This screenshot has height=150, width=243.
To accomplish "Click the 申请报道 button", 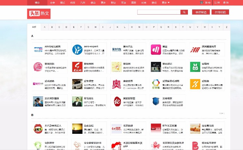I will (x=201, y=12).
